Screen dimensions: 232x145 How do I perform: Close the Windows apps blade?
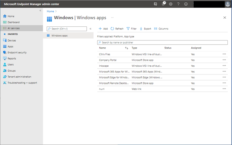click(225, 18)
